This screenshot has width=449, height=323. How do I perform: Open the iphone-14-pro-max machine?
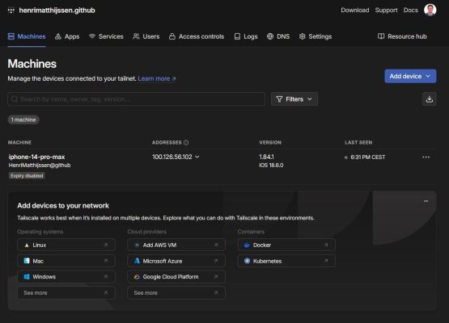pos(36,157)
